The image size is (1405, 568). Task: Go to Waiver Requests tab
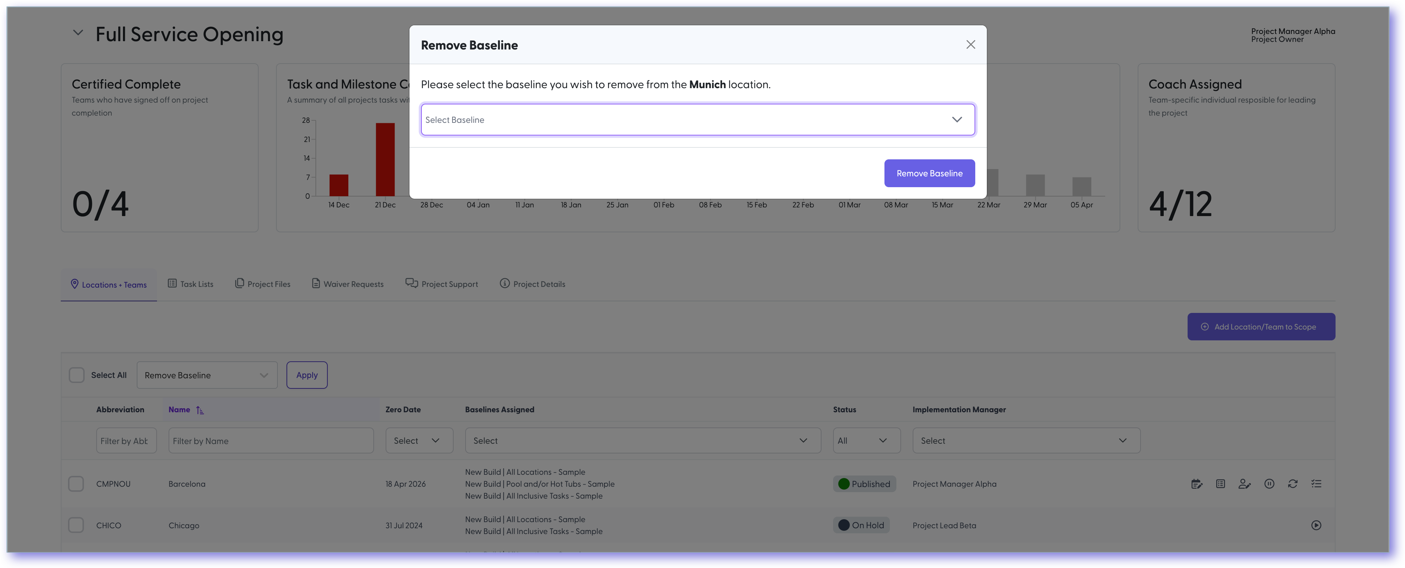[x=347, y=284]
